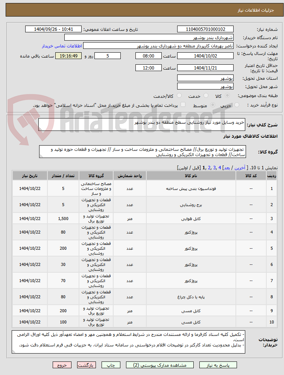This screenshot has height=375, width=284.
Task: Open مشاهده مدارک پیوستی (2) attachments
Action: click(160, 365)
